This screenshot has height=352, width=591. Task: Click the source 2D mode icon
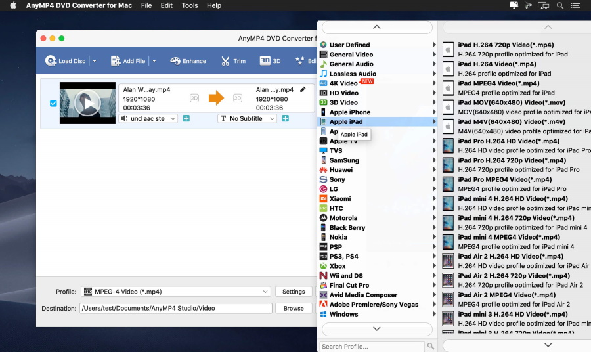[194, 99]
